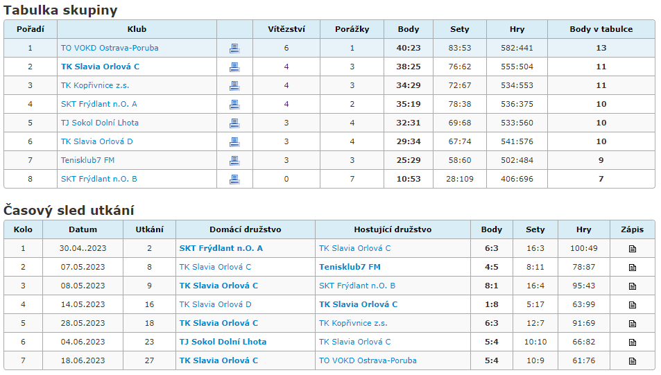661x375 pixels.
Task: Open match report icon for 14.05.2023 match
Action: (633, 305)
